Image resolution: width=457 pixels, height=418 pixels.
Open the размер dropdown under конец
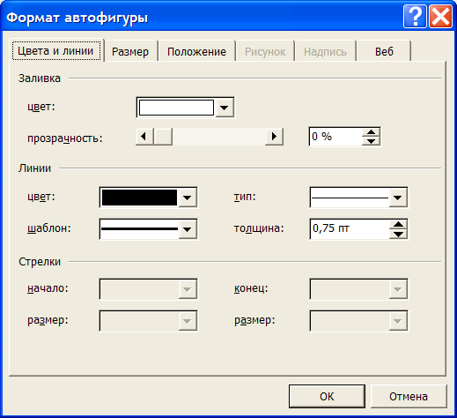pos(358,320)
